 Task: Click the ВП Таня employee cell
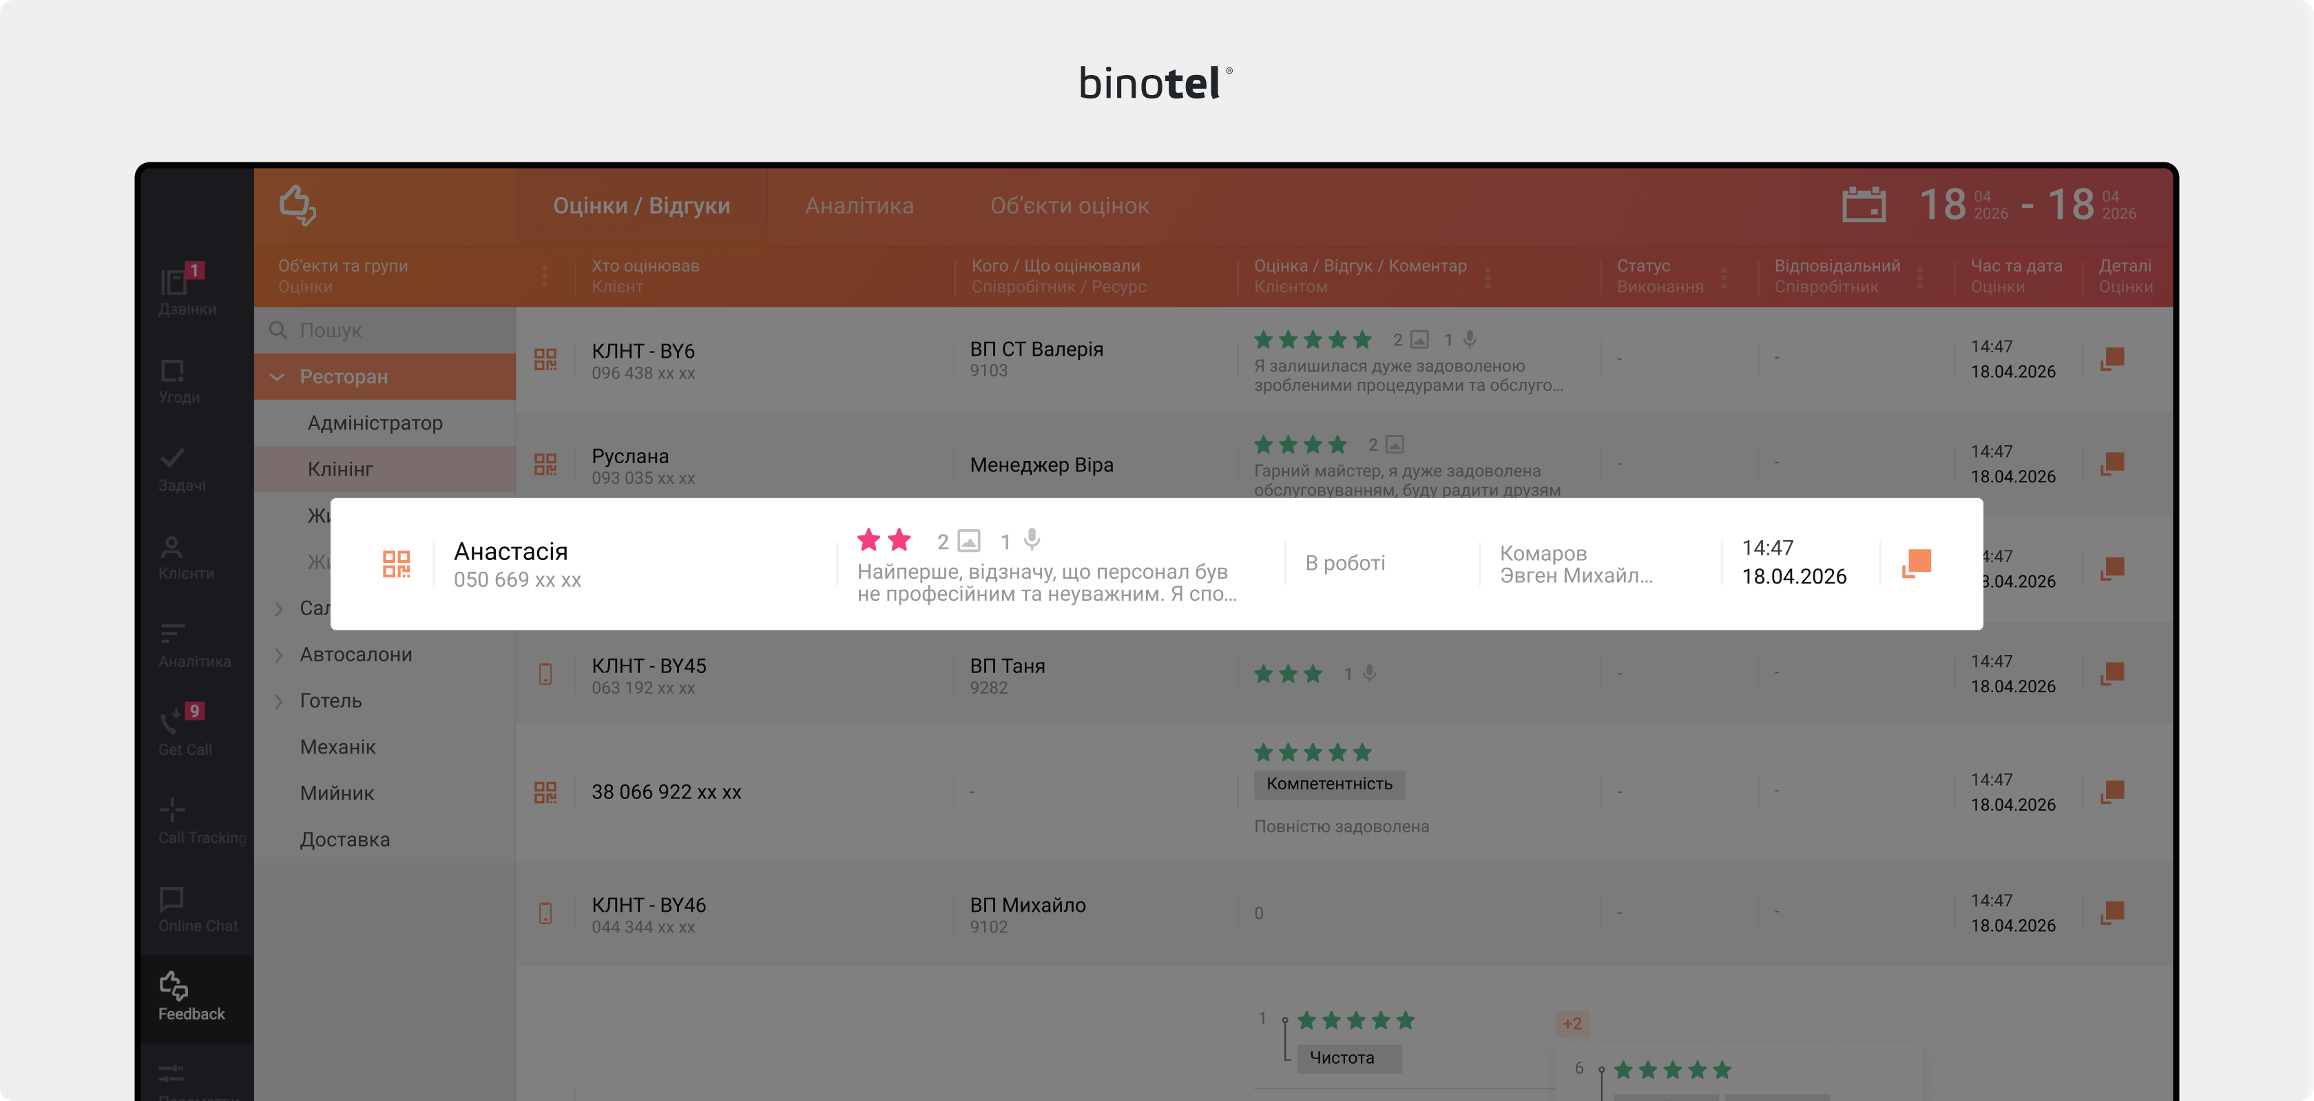[x=1007, y=676]
